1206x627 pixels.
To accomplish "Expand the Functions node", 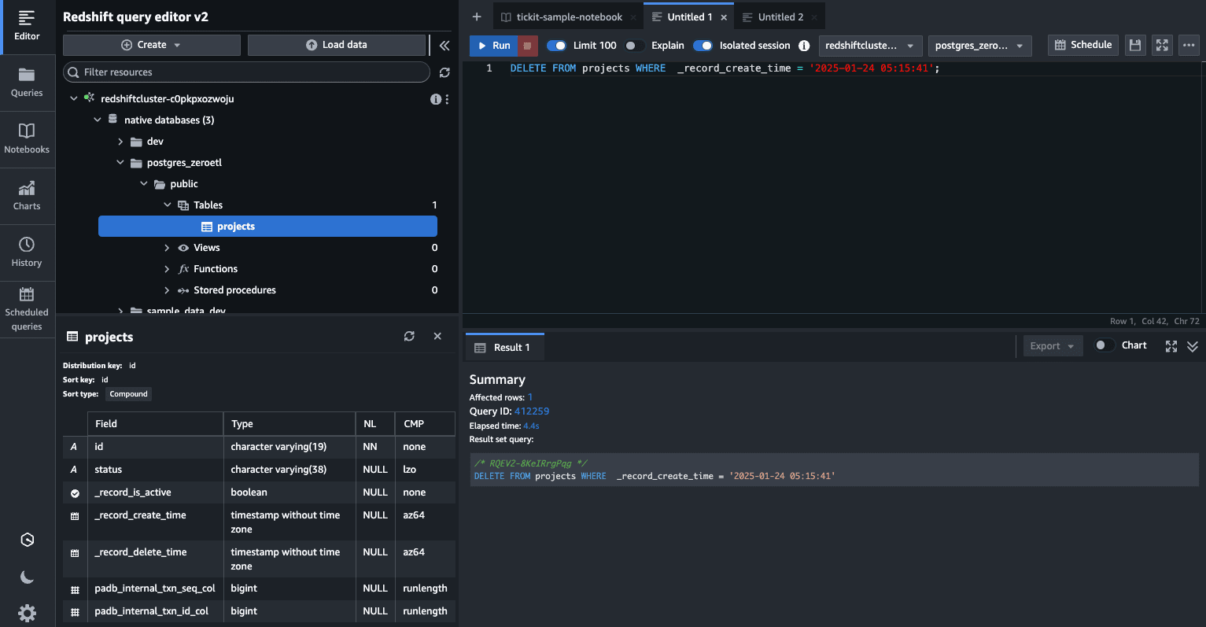I will pos(167,269).
